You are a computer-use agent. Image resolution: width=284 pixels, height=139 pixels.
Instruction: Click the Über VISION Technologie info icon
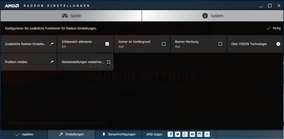(278, 44)
